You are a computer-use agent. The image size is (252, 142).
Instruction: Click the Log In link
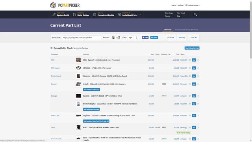[174, 5]
